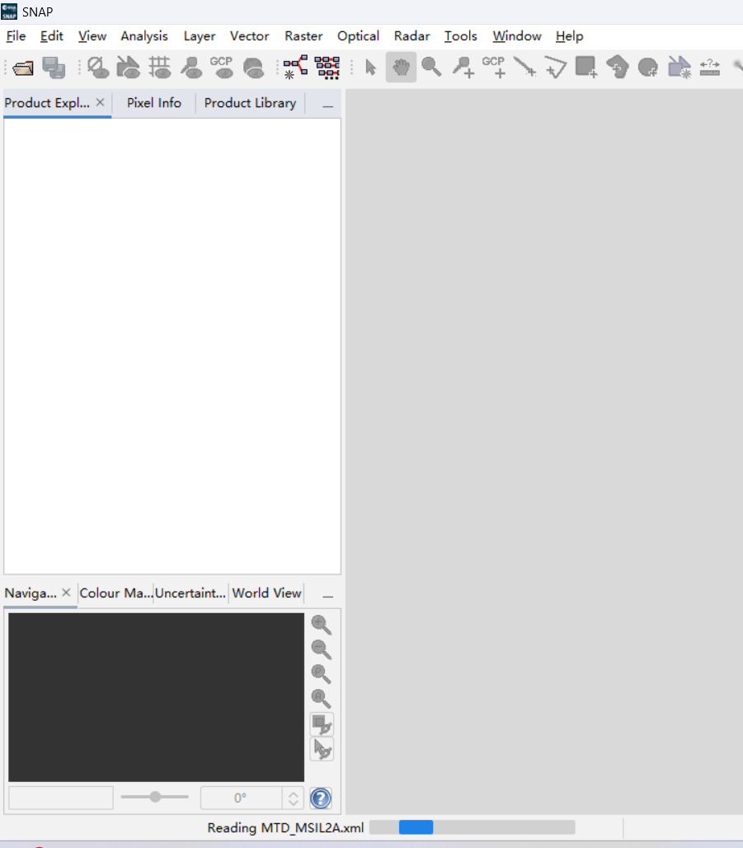Click the upward-arrow vector tool icon
Viewport: 743px width, 848px height.
pyautogui.click(x=617, y=68)
